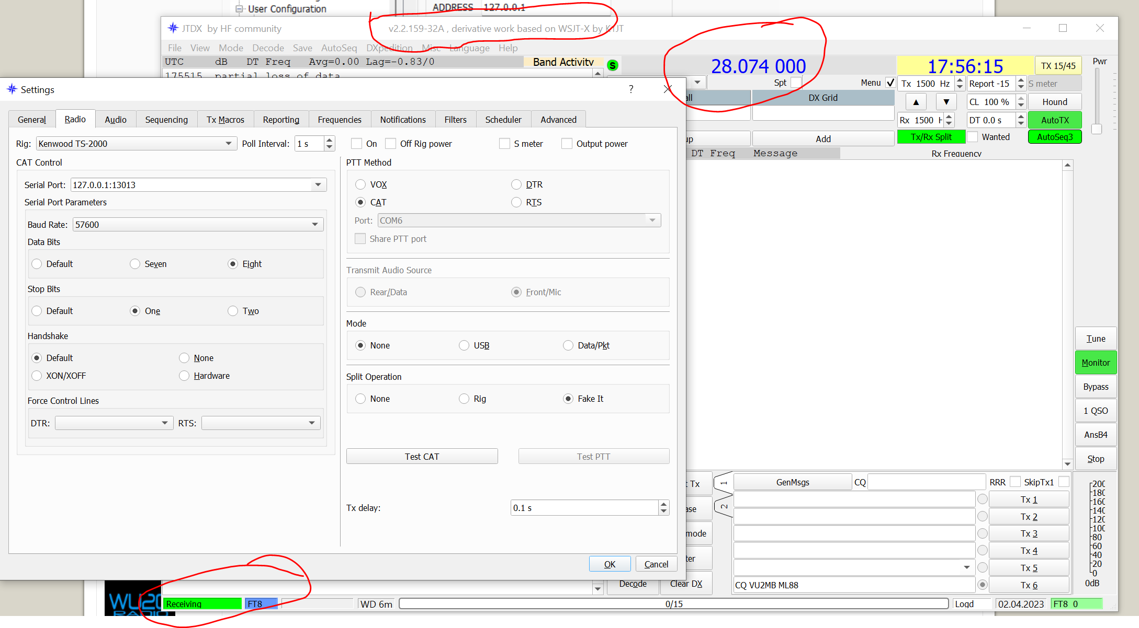Click the up arrow band button

916,102
